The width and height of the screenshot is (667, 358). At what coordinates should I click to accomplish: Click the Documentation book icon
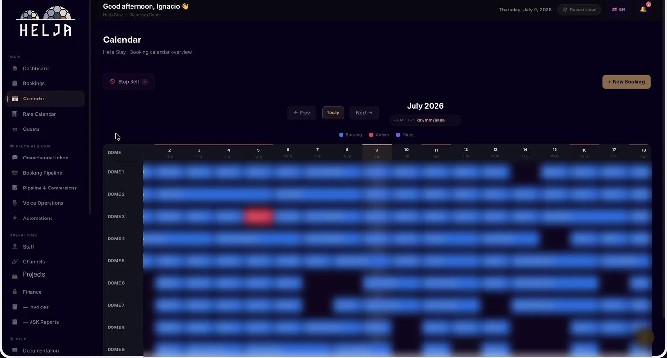pos(15,350)
